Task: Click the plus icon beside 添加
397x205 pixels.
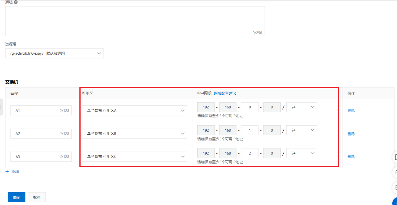Action: (x=7, y=172)
